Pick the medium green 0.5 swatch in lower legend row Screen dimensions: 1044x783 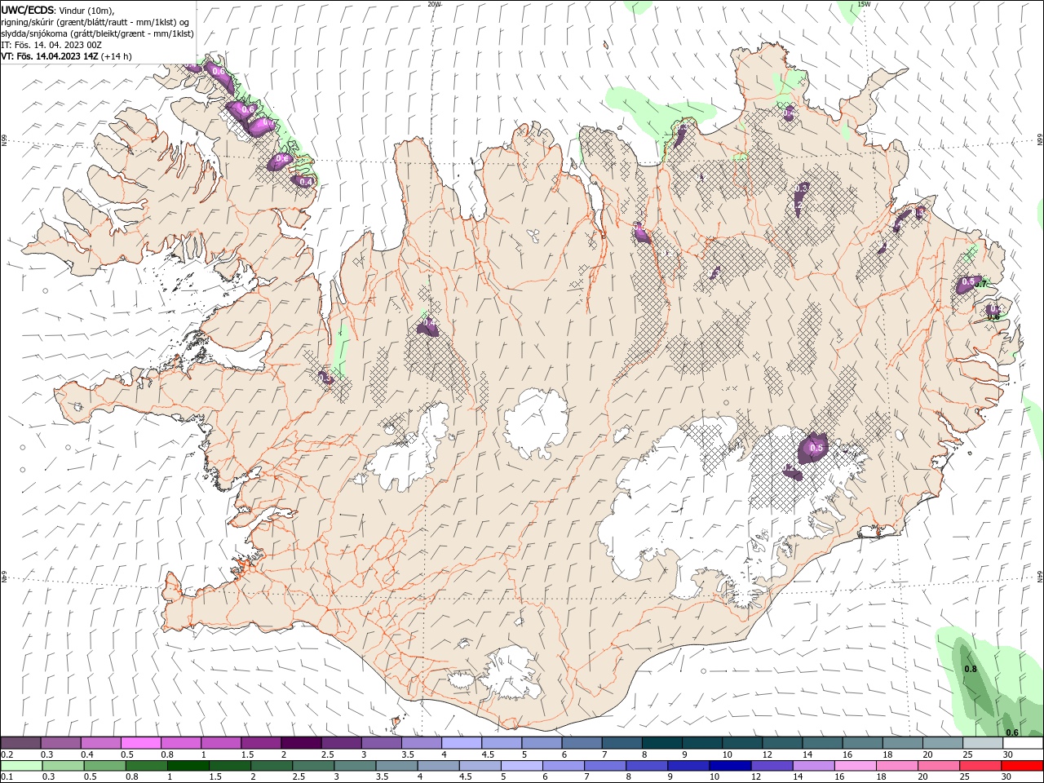(105, 766)
